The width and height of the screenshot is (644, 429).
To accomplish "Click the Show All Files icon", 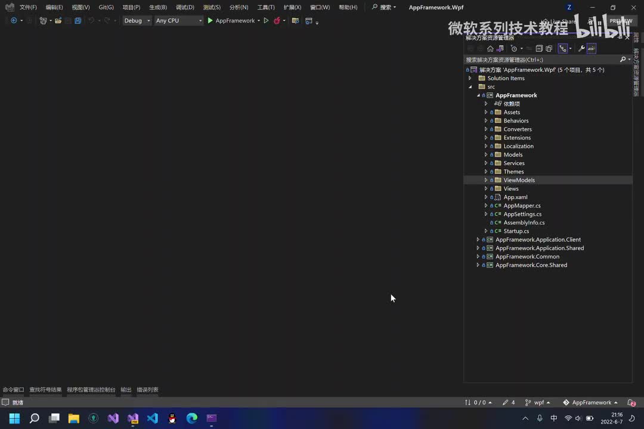I will [x=549, y=49].
